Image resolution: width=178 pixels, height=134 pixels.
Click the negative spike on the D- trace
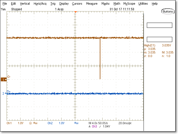(100, 59)
